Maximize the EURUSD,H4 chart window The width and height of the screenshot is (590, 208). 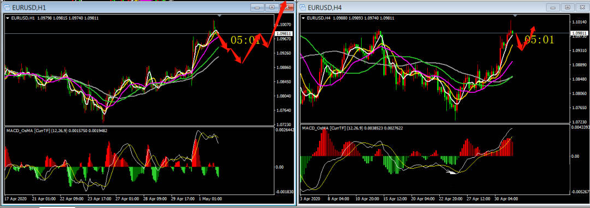coord(568,7)
